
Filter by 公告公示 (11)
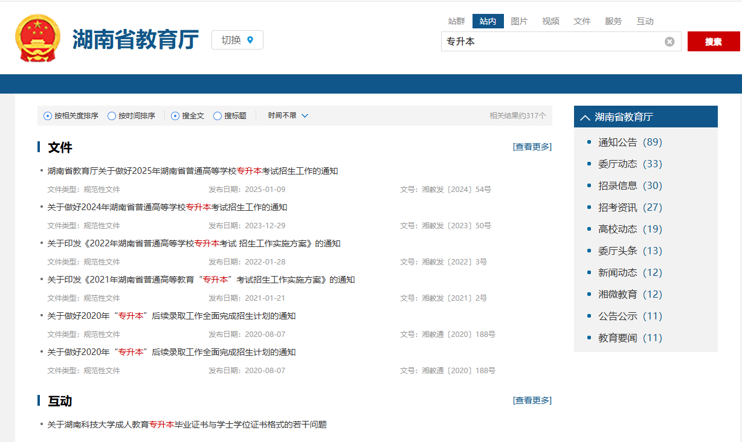630,316
